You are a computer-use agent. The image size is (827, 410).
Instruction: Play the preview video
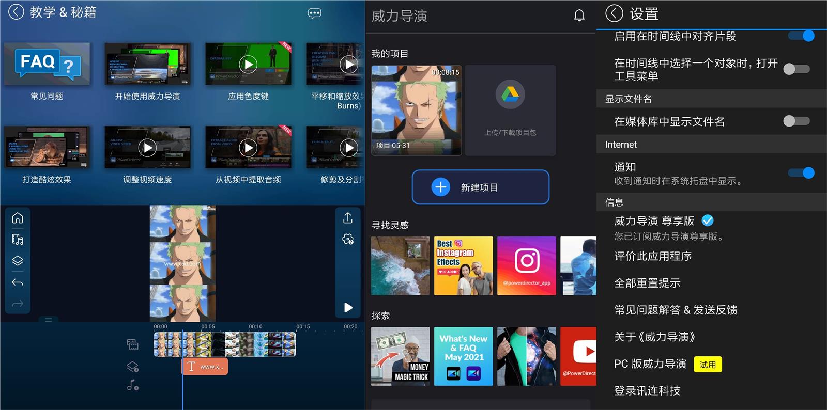tap(348, 308)
